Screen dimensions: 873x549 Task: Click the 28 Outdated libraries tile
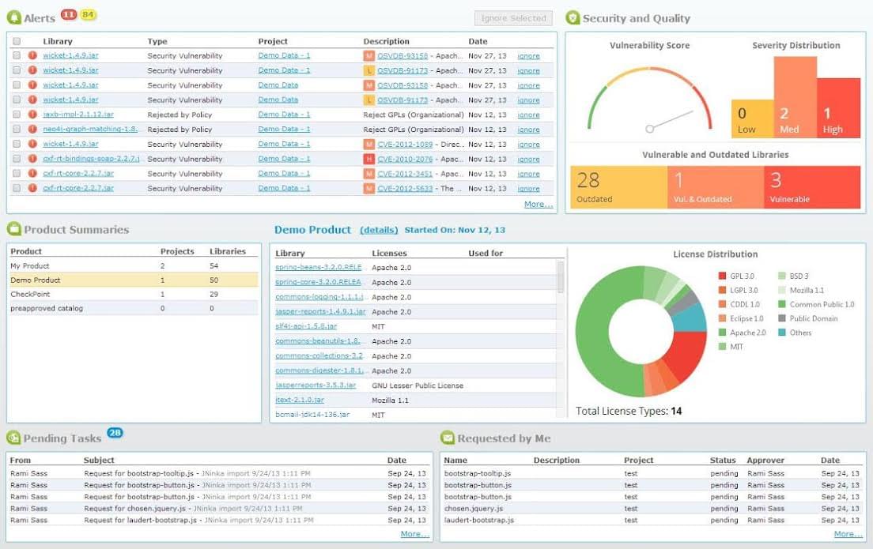click(618, 187)
